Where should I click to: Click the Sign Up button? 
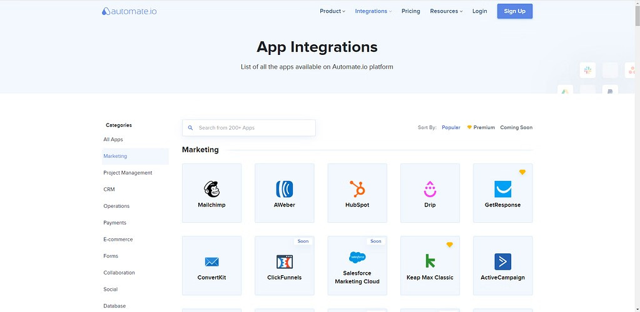click(x=514, y=11)
